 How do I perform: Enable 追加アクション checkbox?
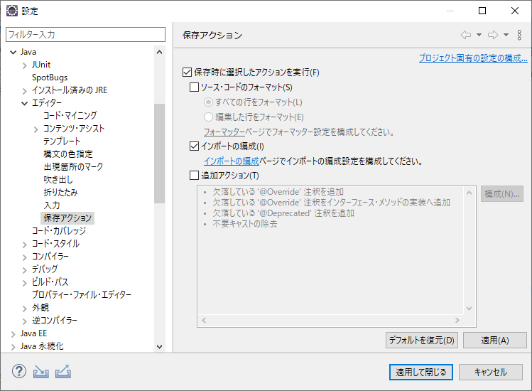pos(194,176)
